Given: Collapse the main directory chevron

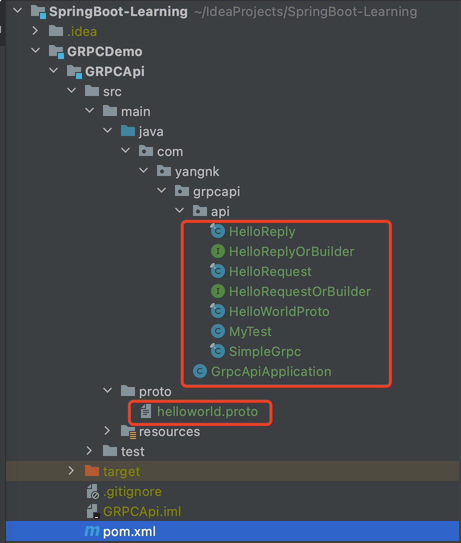Looking at the screenshot, I should click(x=89, y=110).
